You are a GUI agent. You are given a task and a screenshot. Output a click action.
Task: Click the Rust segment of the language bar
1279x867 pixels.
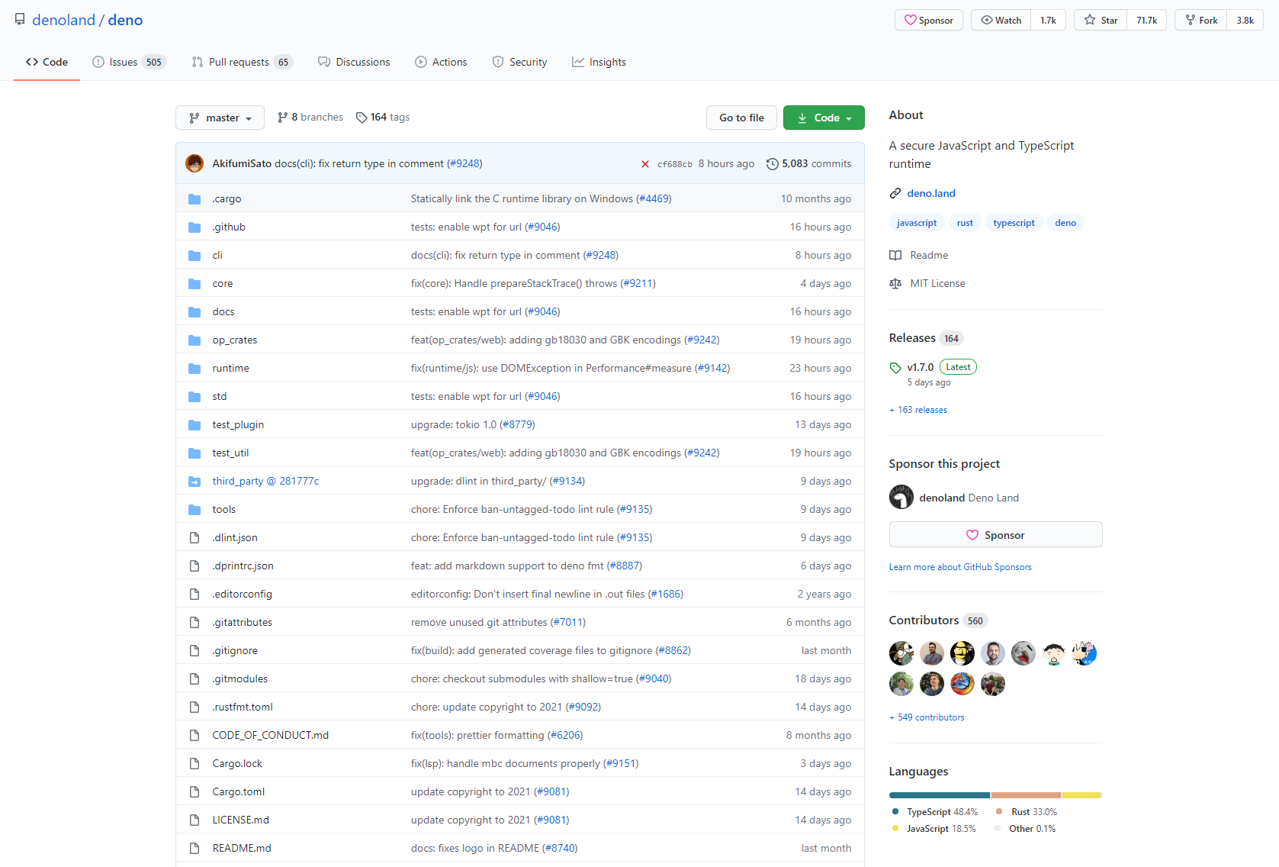[x=1026, y=795]
